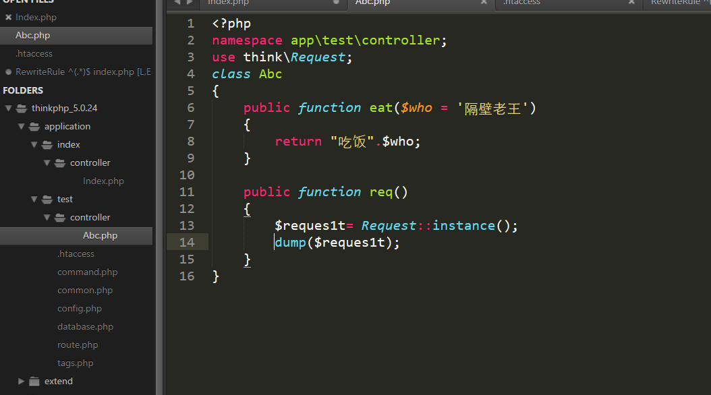Click the test folder icon

click(47, 200)
